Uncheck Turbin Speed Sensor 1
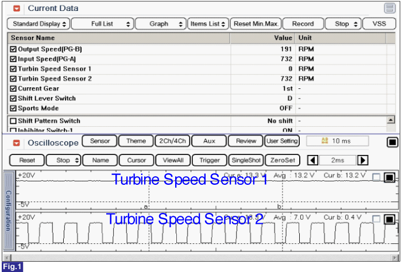 tap(13, 69)
